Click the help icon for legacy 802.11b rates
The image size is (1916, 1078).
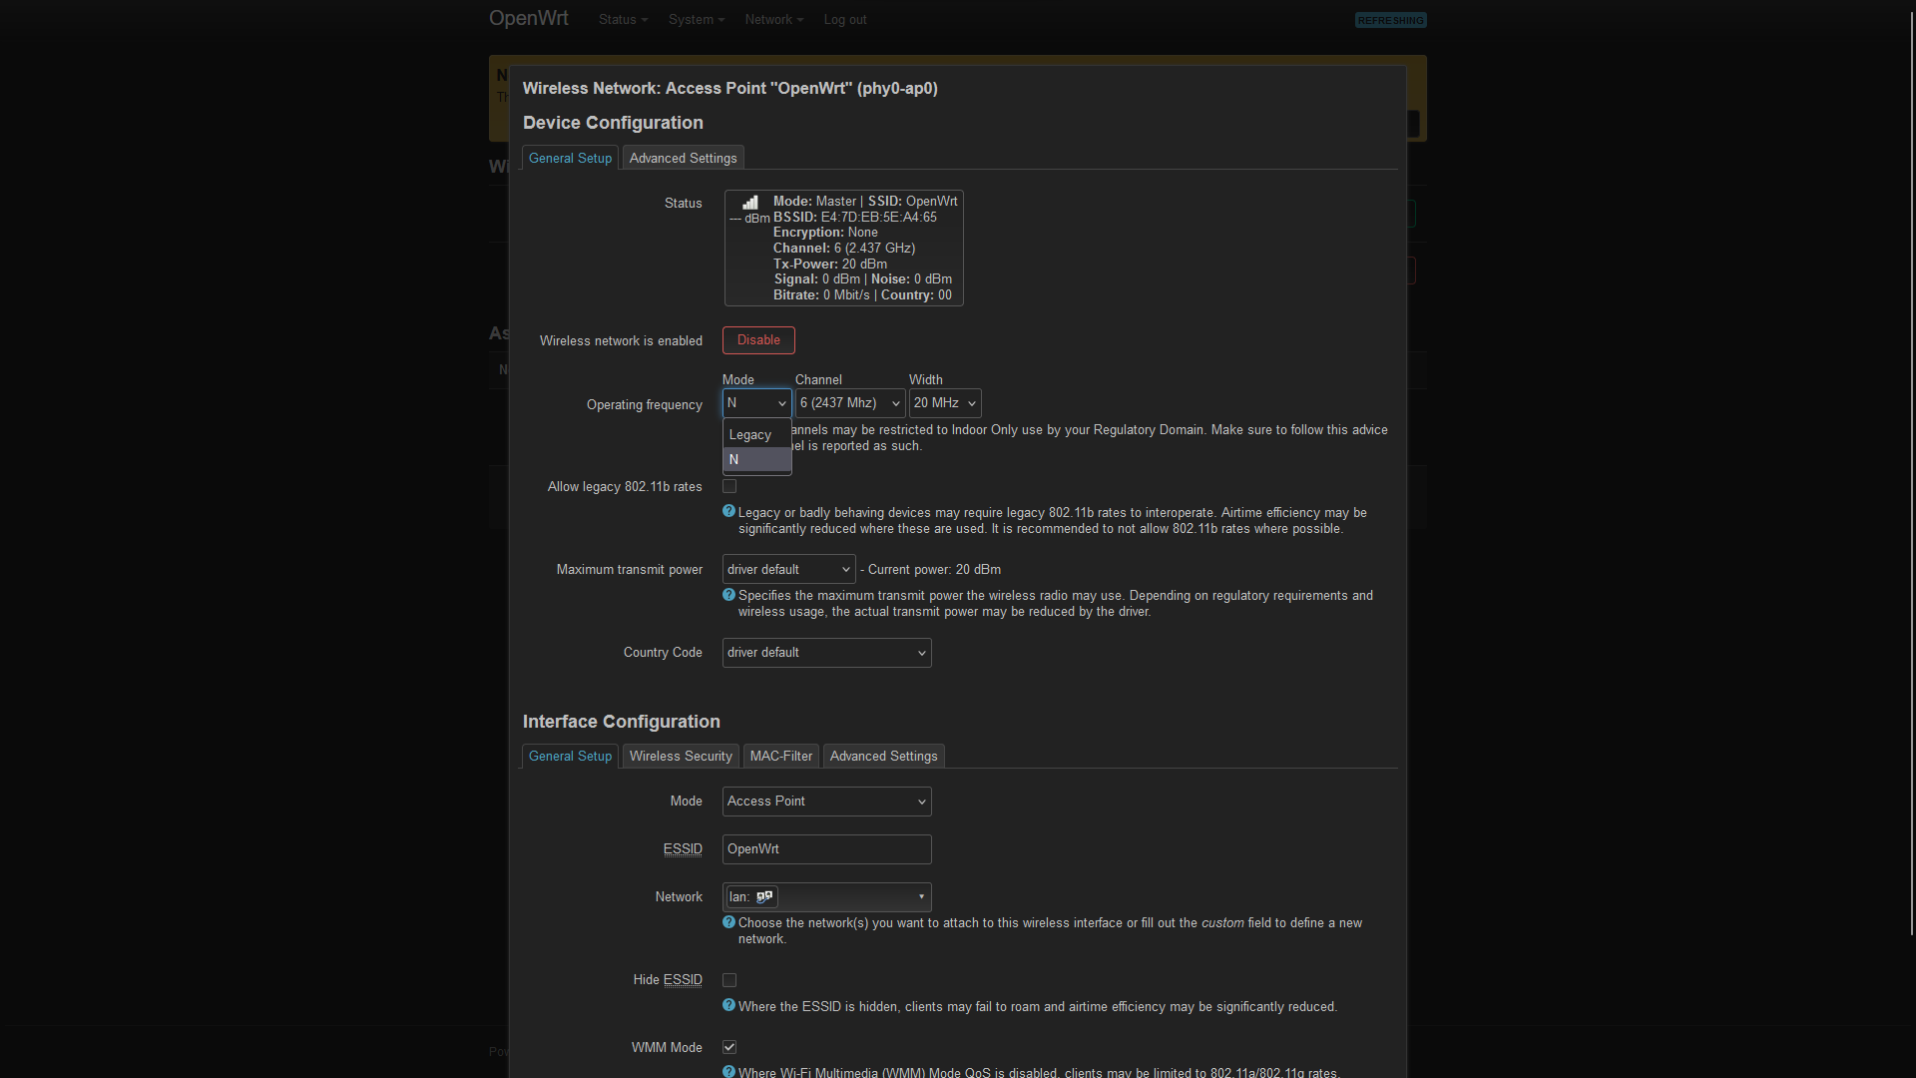(728, 511)
